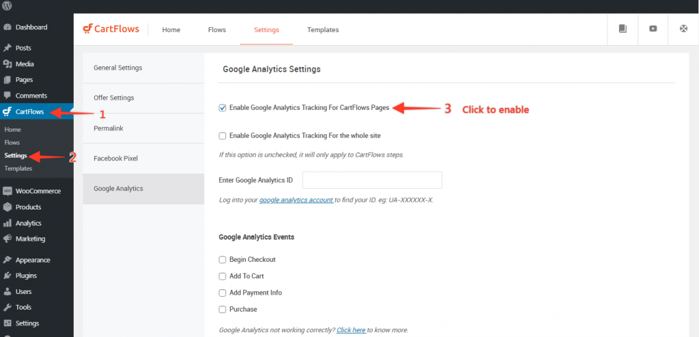Screen dimensions: 699x337
Task: Select Facebook Pixel settings section
Action: pos(115,158)
